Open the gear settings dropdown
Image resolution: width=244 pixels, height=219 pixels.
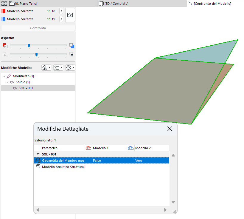click(x=70, y=68)
